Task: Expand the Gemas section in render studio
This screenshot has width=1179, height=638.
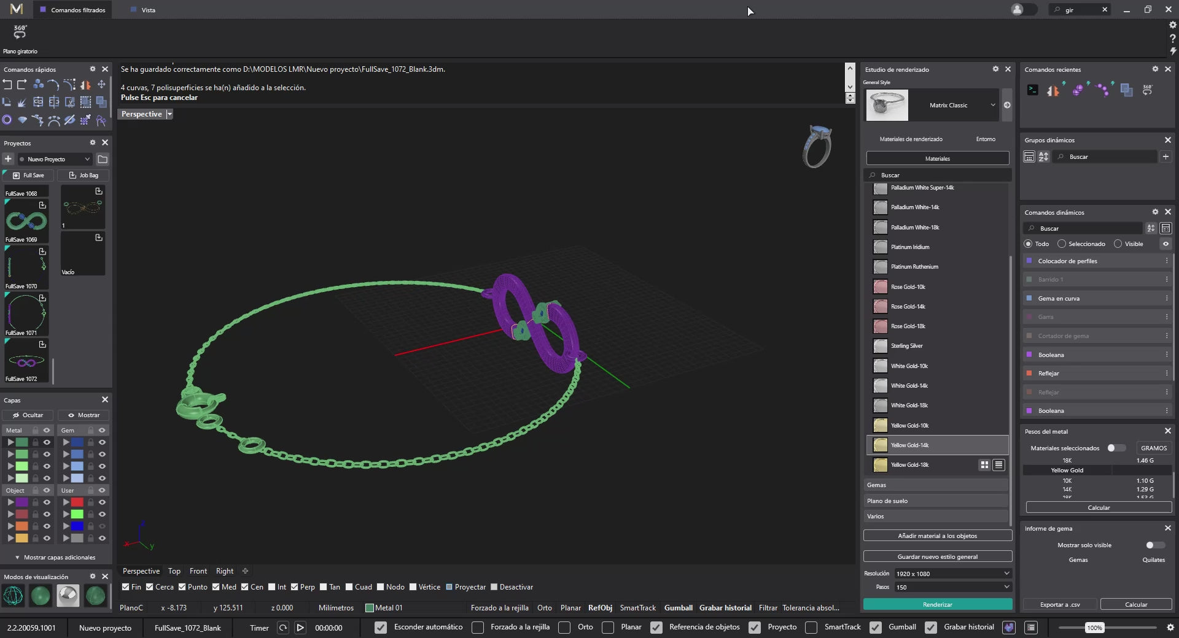Action: 936,485
